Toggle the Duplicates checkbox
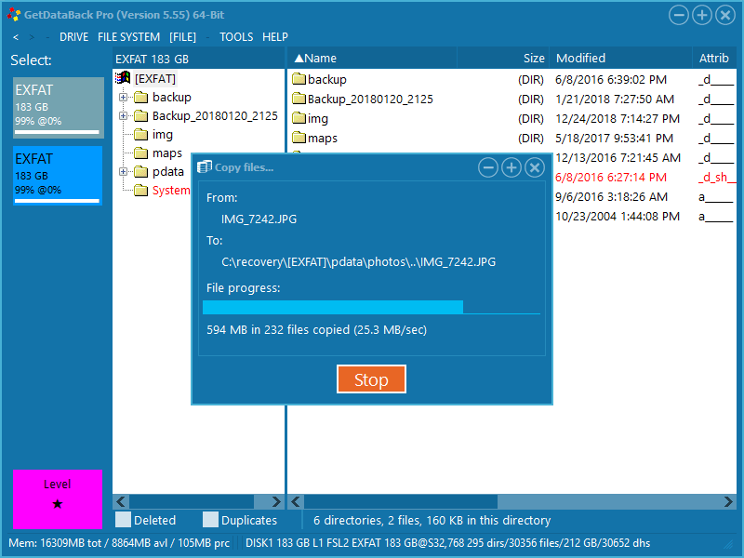 coord(210,520)
